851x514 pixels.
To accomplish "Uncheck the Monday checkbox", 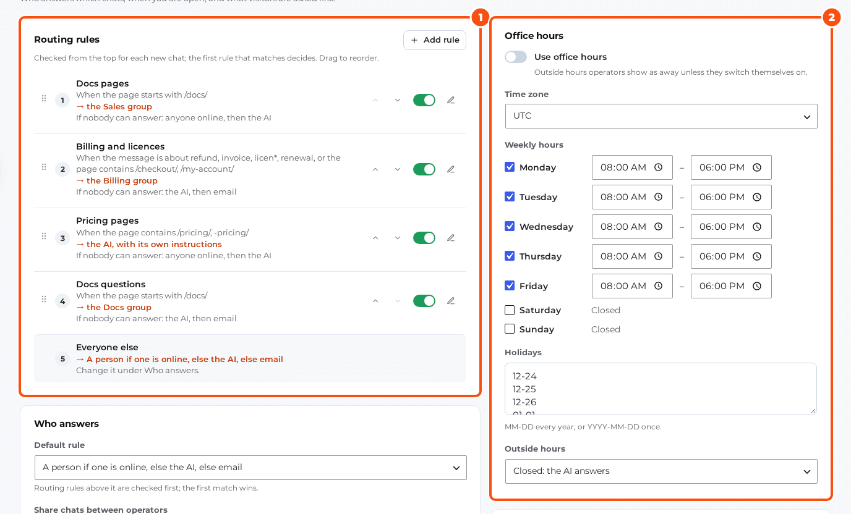I will click(510, 167).
